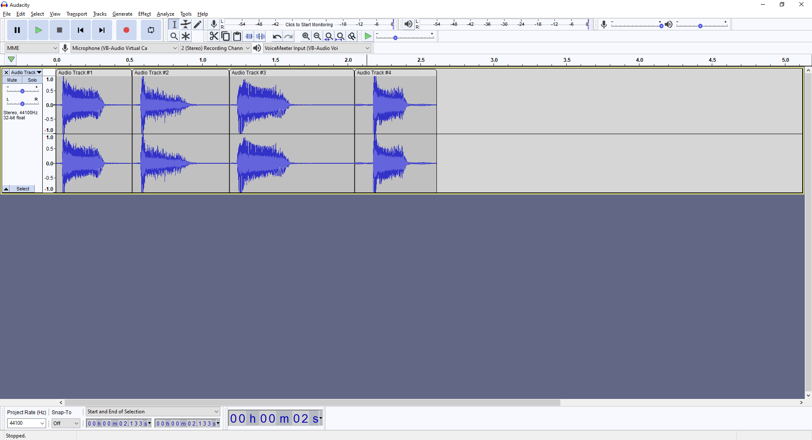Open the Snap-To dropdown set to Off
The width and height of the screenshot is (812, 440).
pos(66,423)
